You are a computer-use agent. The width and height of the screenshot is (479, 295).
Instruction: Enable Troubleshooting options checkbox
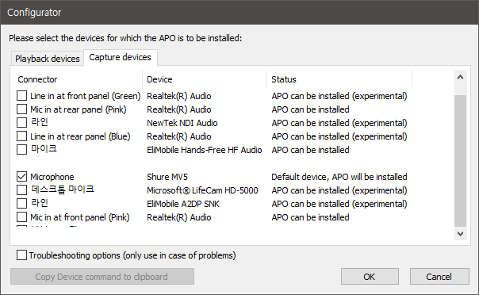(21, 255)
